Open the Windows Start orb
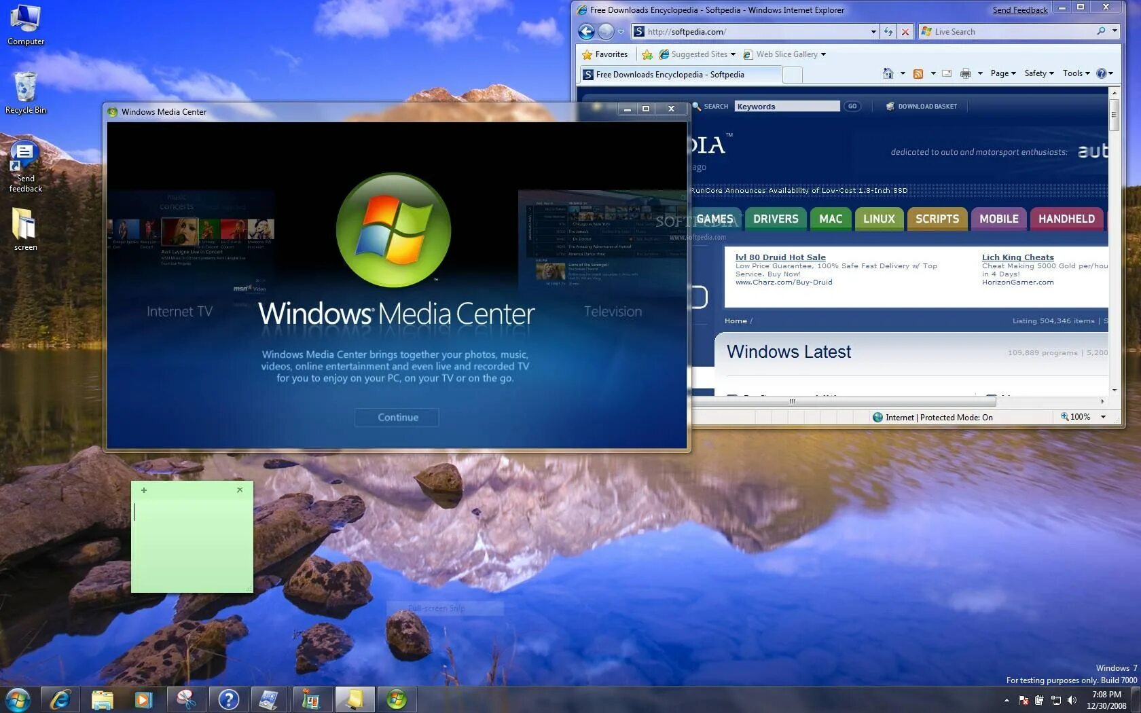 (18, 699)
